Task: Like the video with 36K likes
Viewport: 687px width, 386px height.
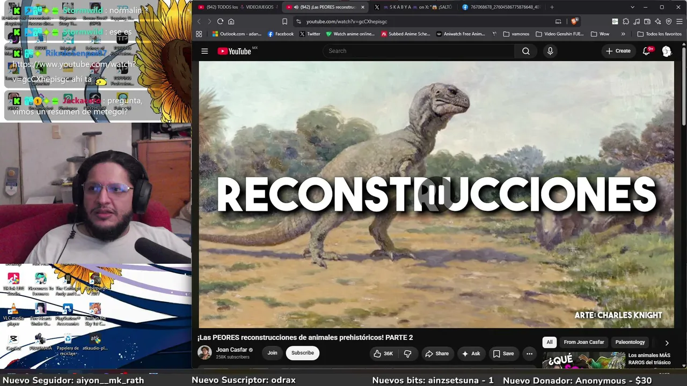Action: [383, 353]
